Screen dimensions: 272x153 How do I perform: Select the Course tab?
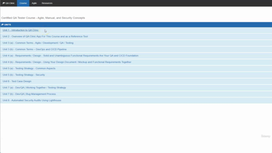tap(23, 3)
